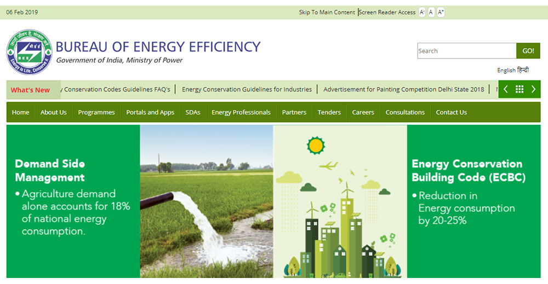This screenshot has height=284, width=548.
Task: Open the irrigation field banner image
Action: pyautogui.click(x=207, y=201)
